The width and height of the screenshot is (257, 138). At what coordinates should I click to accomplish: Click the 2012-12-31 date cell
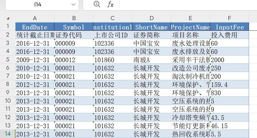point(35,84)
